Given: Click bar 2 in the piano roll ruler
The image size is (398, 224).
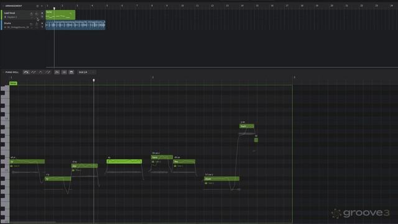Looking at the screenshot, I should click(153, 77).
